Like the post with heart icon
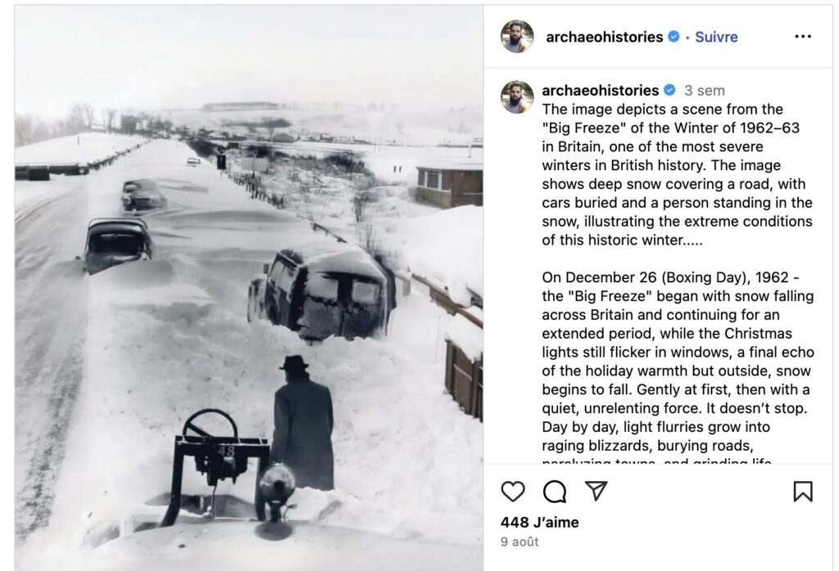 513,492
